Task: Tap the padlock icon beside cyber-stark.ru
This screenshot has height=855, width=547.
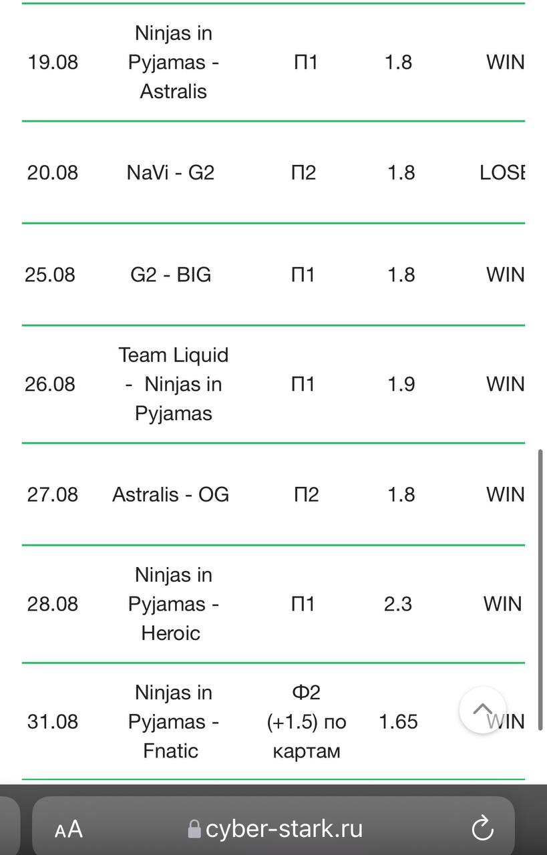Action: click(194, 829)
